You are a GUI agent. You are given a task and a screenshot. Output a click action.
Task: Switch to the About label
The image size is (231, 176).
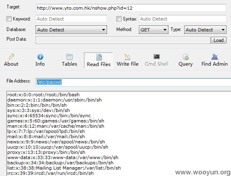pyautogui.click(x=11, y=64)
